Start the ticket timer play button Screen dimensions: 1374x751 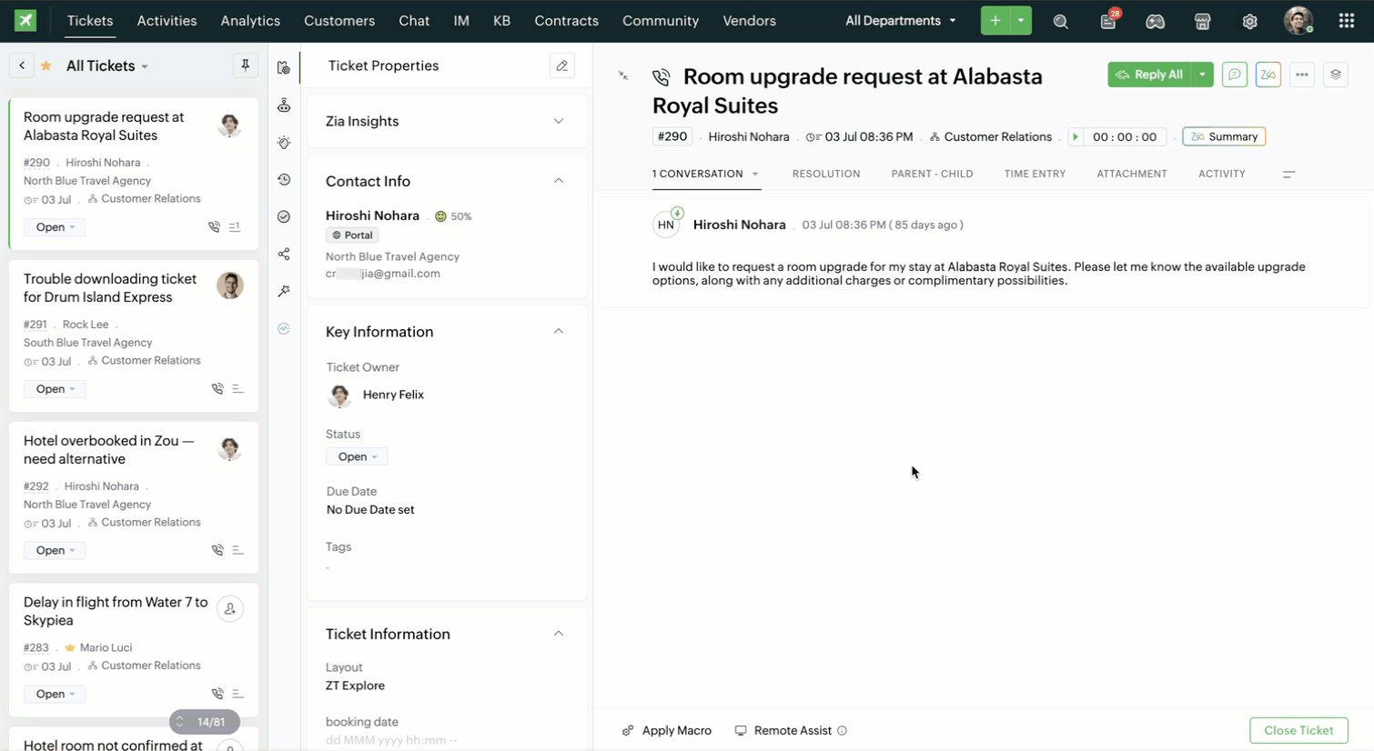(1076, 136)
